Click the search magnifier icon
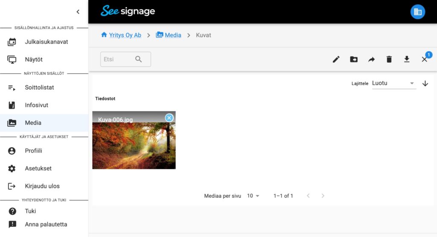The image size is (437, 237). 139,59
